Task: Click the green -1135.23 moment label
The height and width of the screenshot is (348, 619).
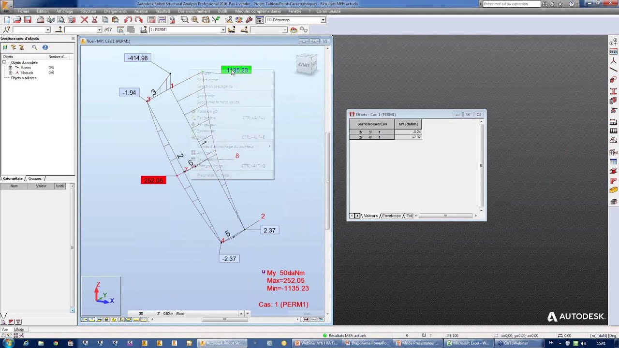Action: pos(236,70)
